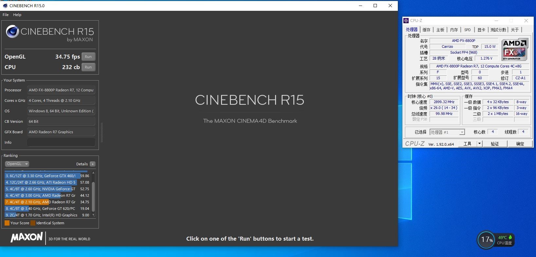Minimize the CPU-Z window

[496, 21]
